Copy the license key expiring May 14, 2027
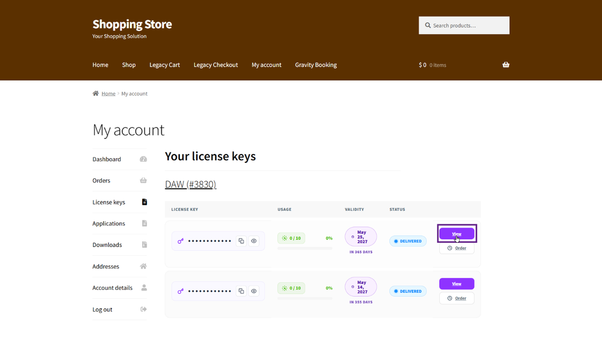The height and width of the screenshot is (337, 602). (x=241, y=291)
